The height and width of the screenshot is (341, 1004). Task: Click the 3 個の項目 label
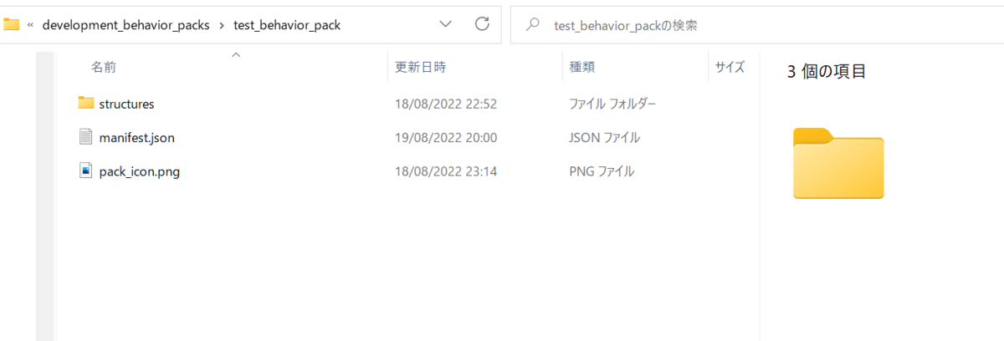click(x=827, y=72)
